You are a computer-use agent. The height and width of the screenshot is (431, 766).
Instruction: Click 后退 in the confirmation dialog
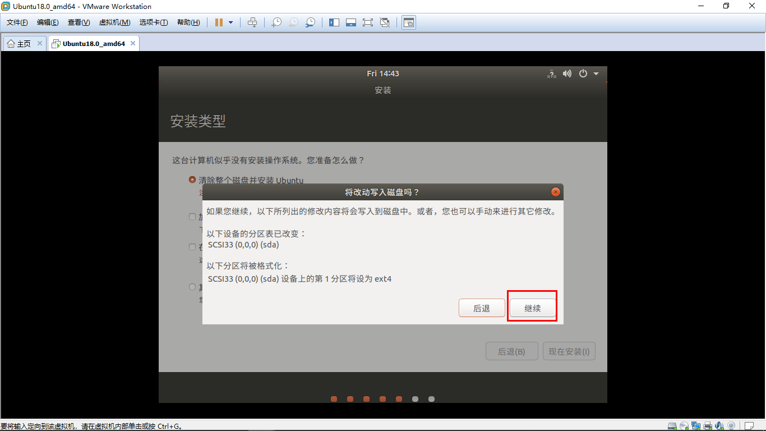(482, 308)
